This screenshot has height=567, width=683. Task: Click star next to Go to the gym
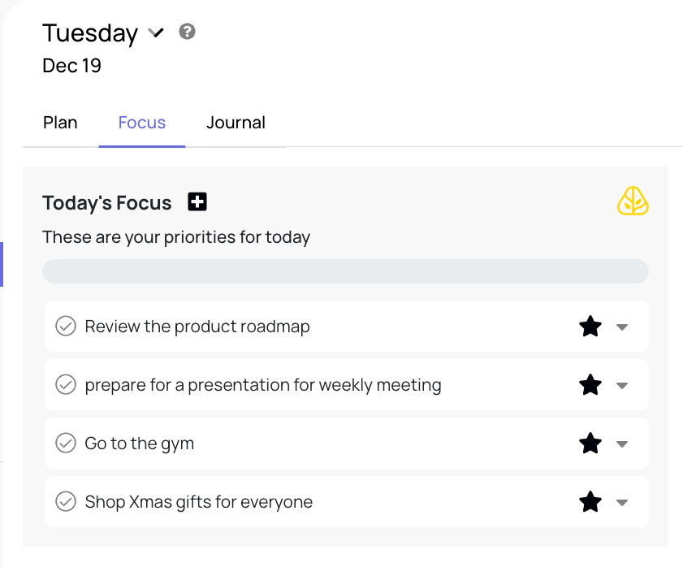point(590,444)
